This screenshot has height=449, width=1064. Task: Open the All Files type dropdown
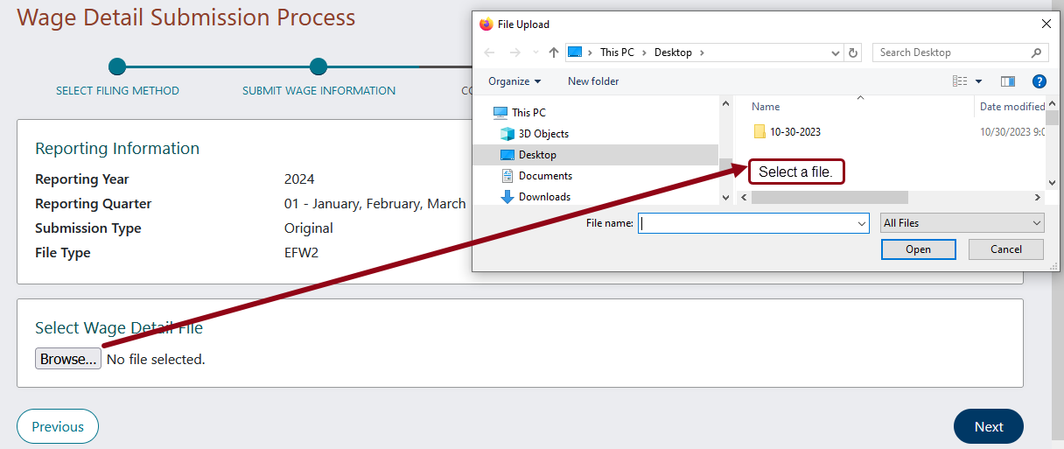[962, 223]
